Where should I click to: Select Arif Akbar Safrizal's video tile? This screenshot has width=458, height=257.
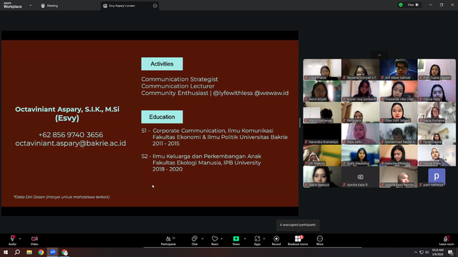pos(399,69)
